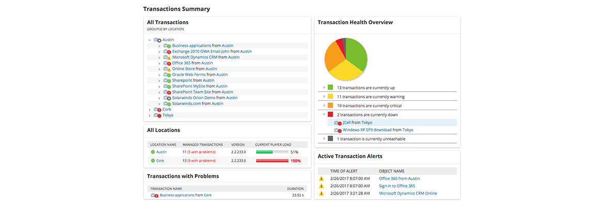Viewport: 604px width, 206px height.
Task: Expand the Office 365 from Austin row
Action: (x=160, y=63)
